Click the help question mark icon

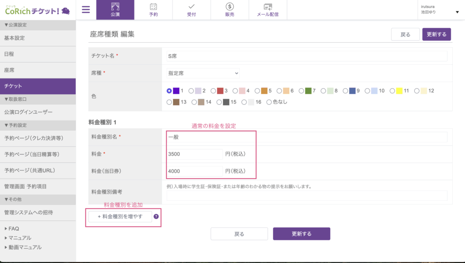(156, 217)
